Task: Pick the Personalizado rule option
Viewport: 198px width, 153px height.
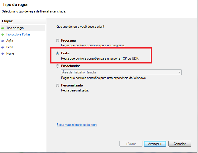Action: pos(58,85)
